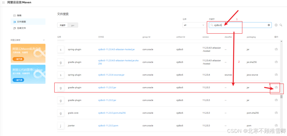
Task: Select the 'pom' packaging cell in jcenter row
Action: coord(249,126)
